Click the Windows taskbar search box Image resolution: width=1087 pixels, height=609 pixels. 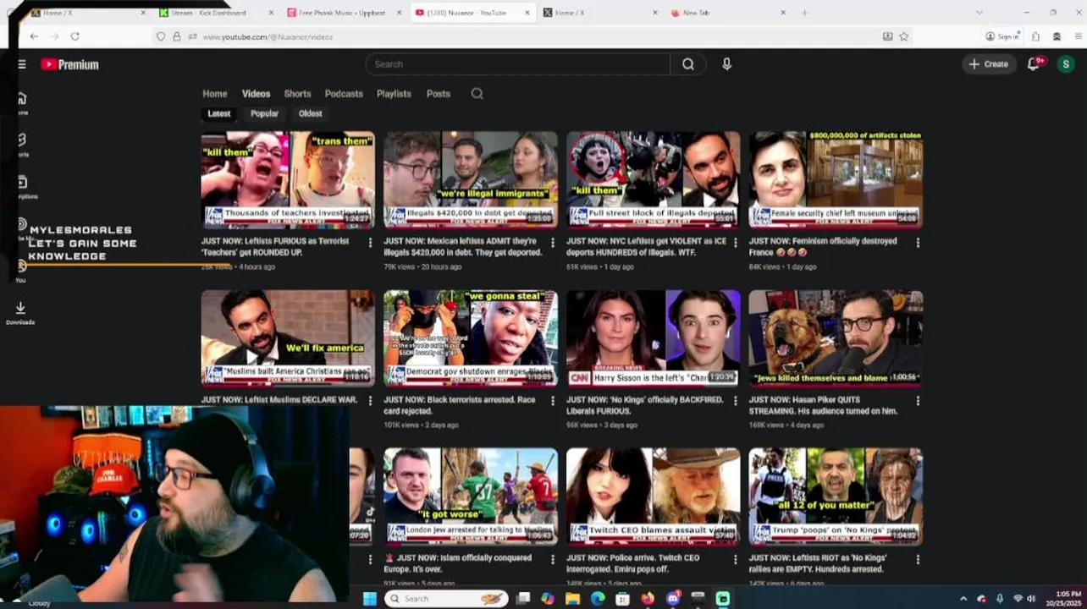coord(445,599)
